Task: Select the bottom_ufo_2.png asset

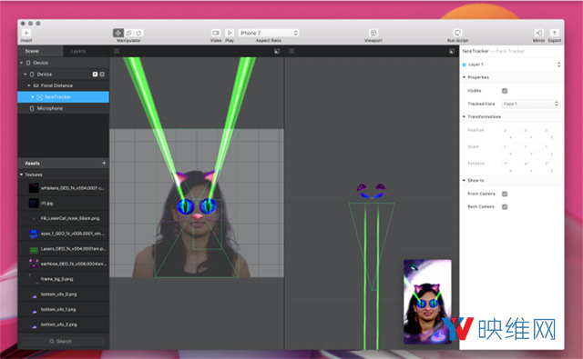Action: pos(63,324)
